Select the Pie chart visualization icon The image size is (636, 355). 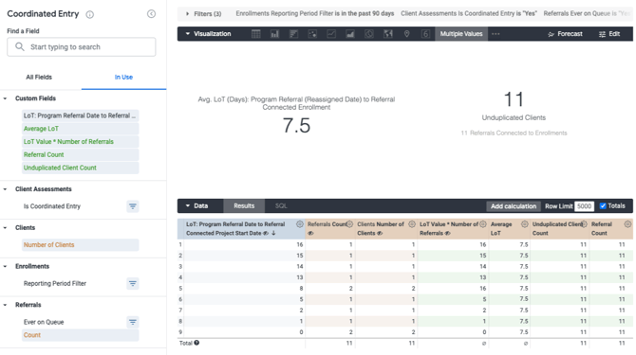pyautogui.click(x=369, y=34)
